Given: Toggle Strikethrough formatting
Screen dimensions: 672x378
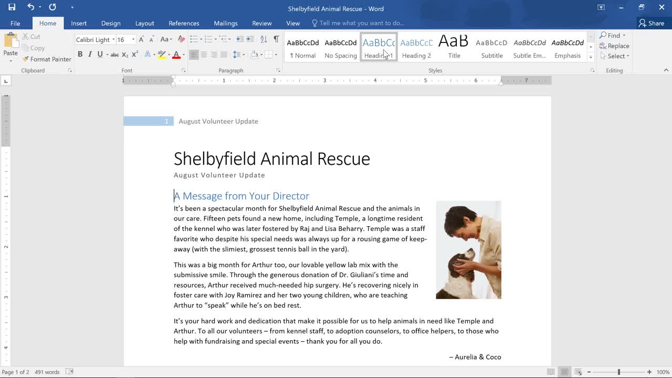Looking at the screenshot, I should [x=114, y=55].
